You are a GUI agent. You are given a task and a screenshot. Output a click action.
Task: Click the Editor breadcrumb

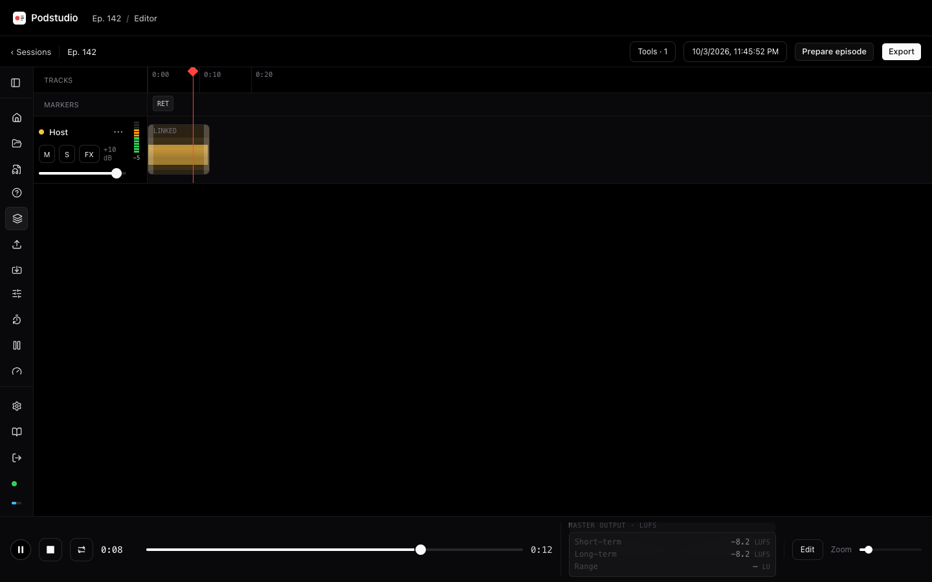pos(146,18)
